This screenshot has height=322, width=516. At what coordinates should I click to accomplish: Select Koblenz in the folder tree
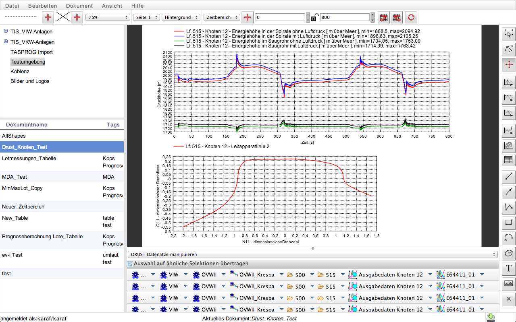[20, 71]
